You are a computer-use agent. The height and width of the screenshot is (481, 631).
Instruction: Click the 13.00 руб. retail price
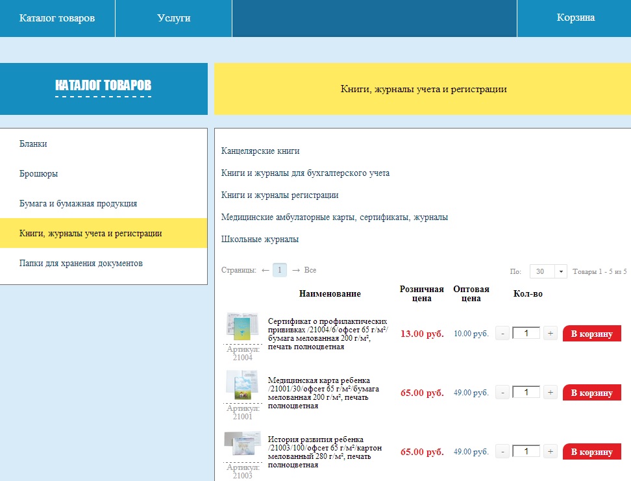422,334
